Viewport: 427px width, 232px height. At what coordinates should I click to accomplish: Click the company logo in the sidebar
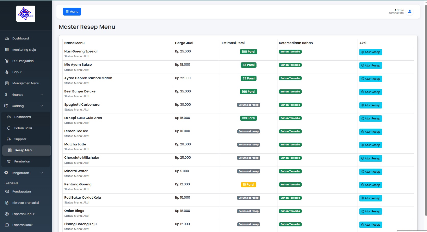26,14
